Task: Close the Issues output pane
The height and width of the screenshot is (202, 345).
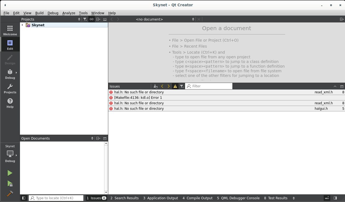Action: 342,86
